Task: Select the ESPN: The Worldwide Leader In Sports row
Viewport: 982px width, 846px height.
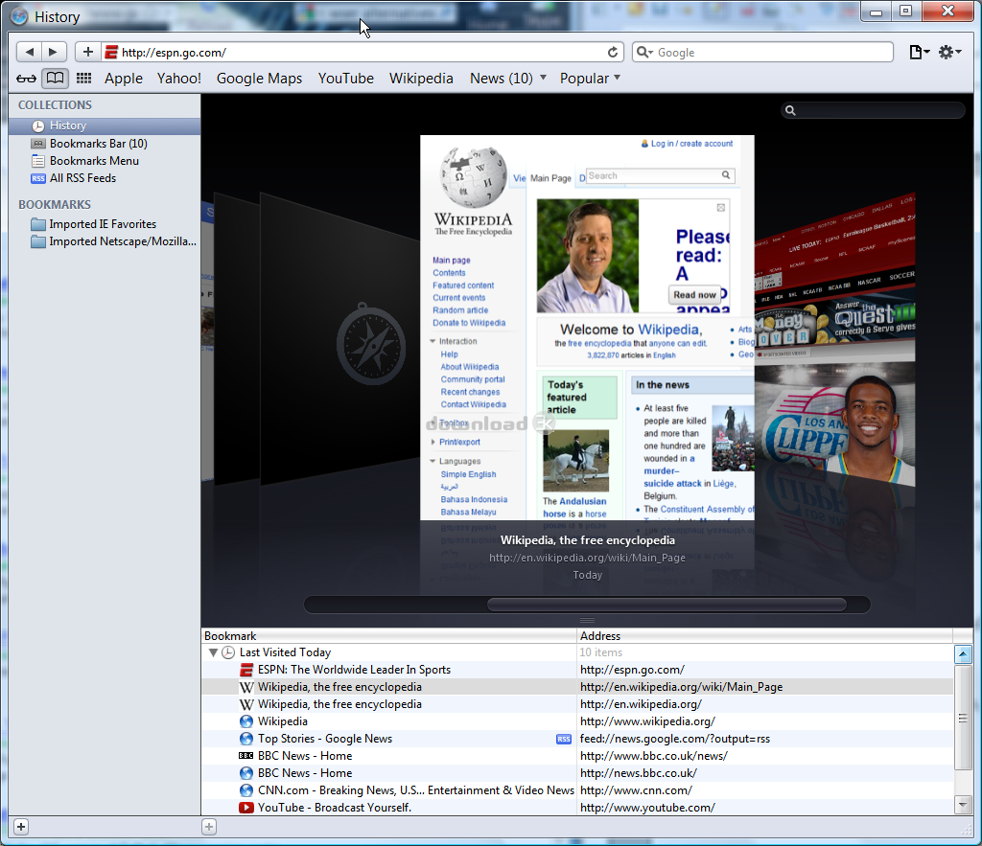Action: point(576,670)
